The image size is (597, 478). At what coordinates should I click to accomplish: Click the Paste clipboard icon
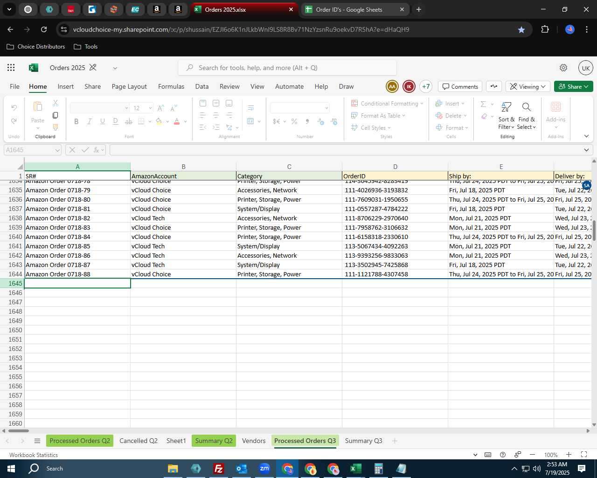(x=38, y=106)
